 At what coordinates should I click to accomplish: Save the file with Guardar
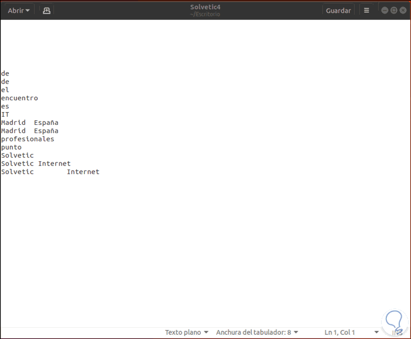(338, 11)
